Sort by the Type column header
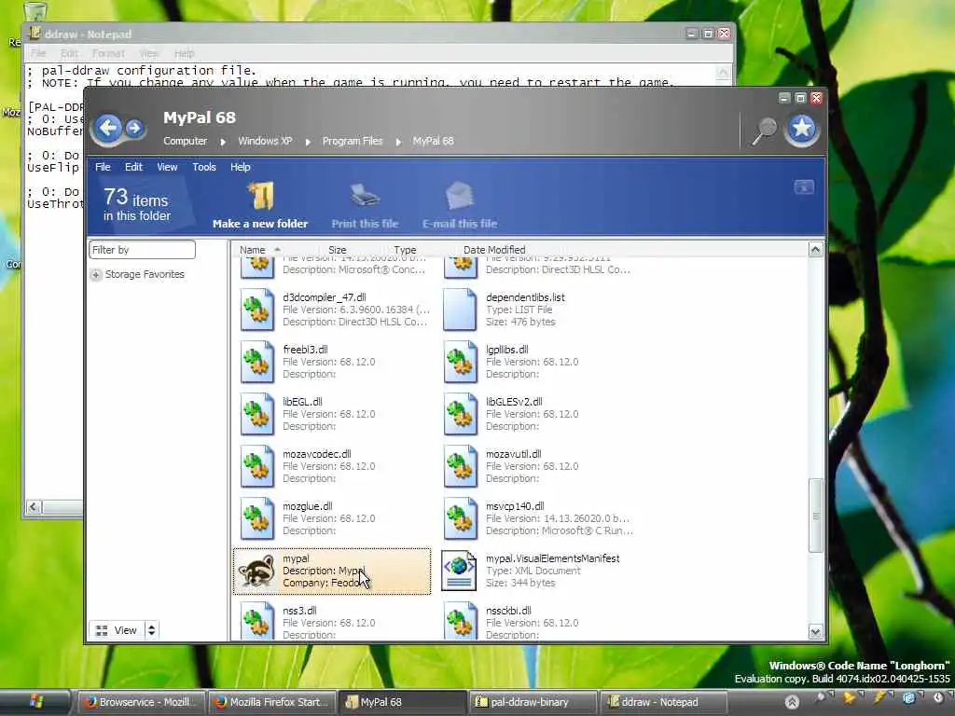The image size is (955, 716). [x=405, y=250]
